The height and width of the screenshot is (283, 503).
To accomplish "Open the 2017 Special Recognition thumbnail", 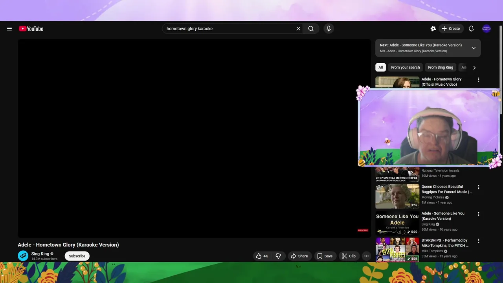I will tap(397, 174).
